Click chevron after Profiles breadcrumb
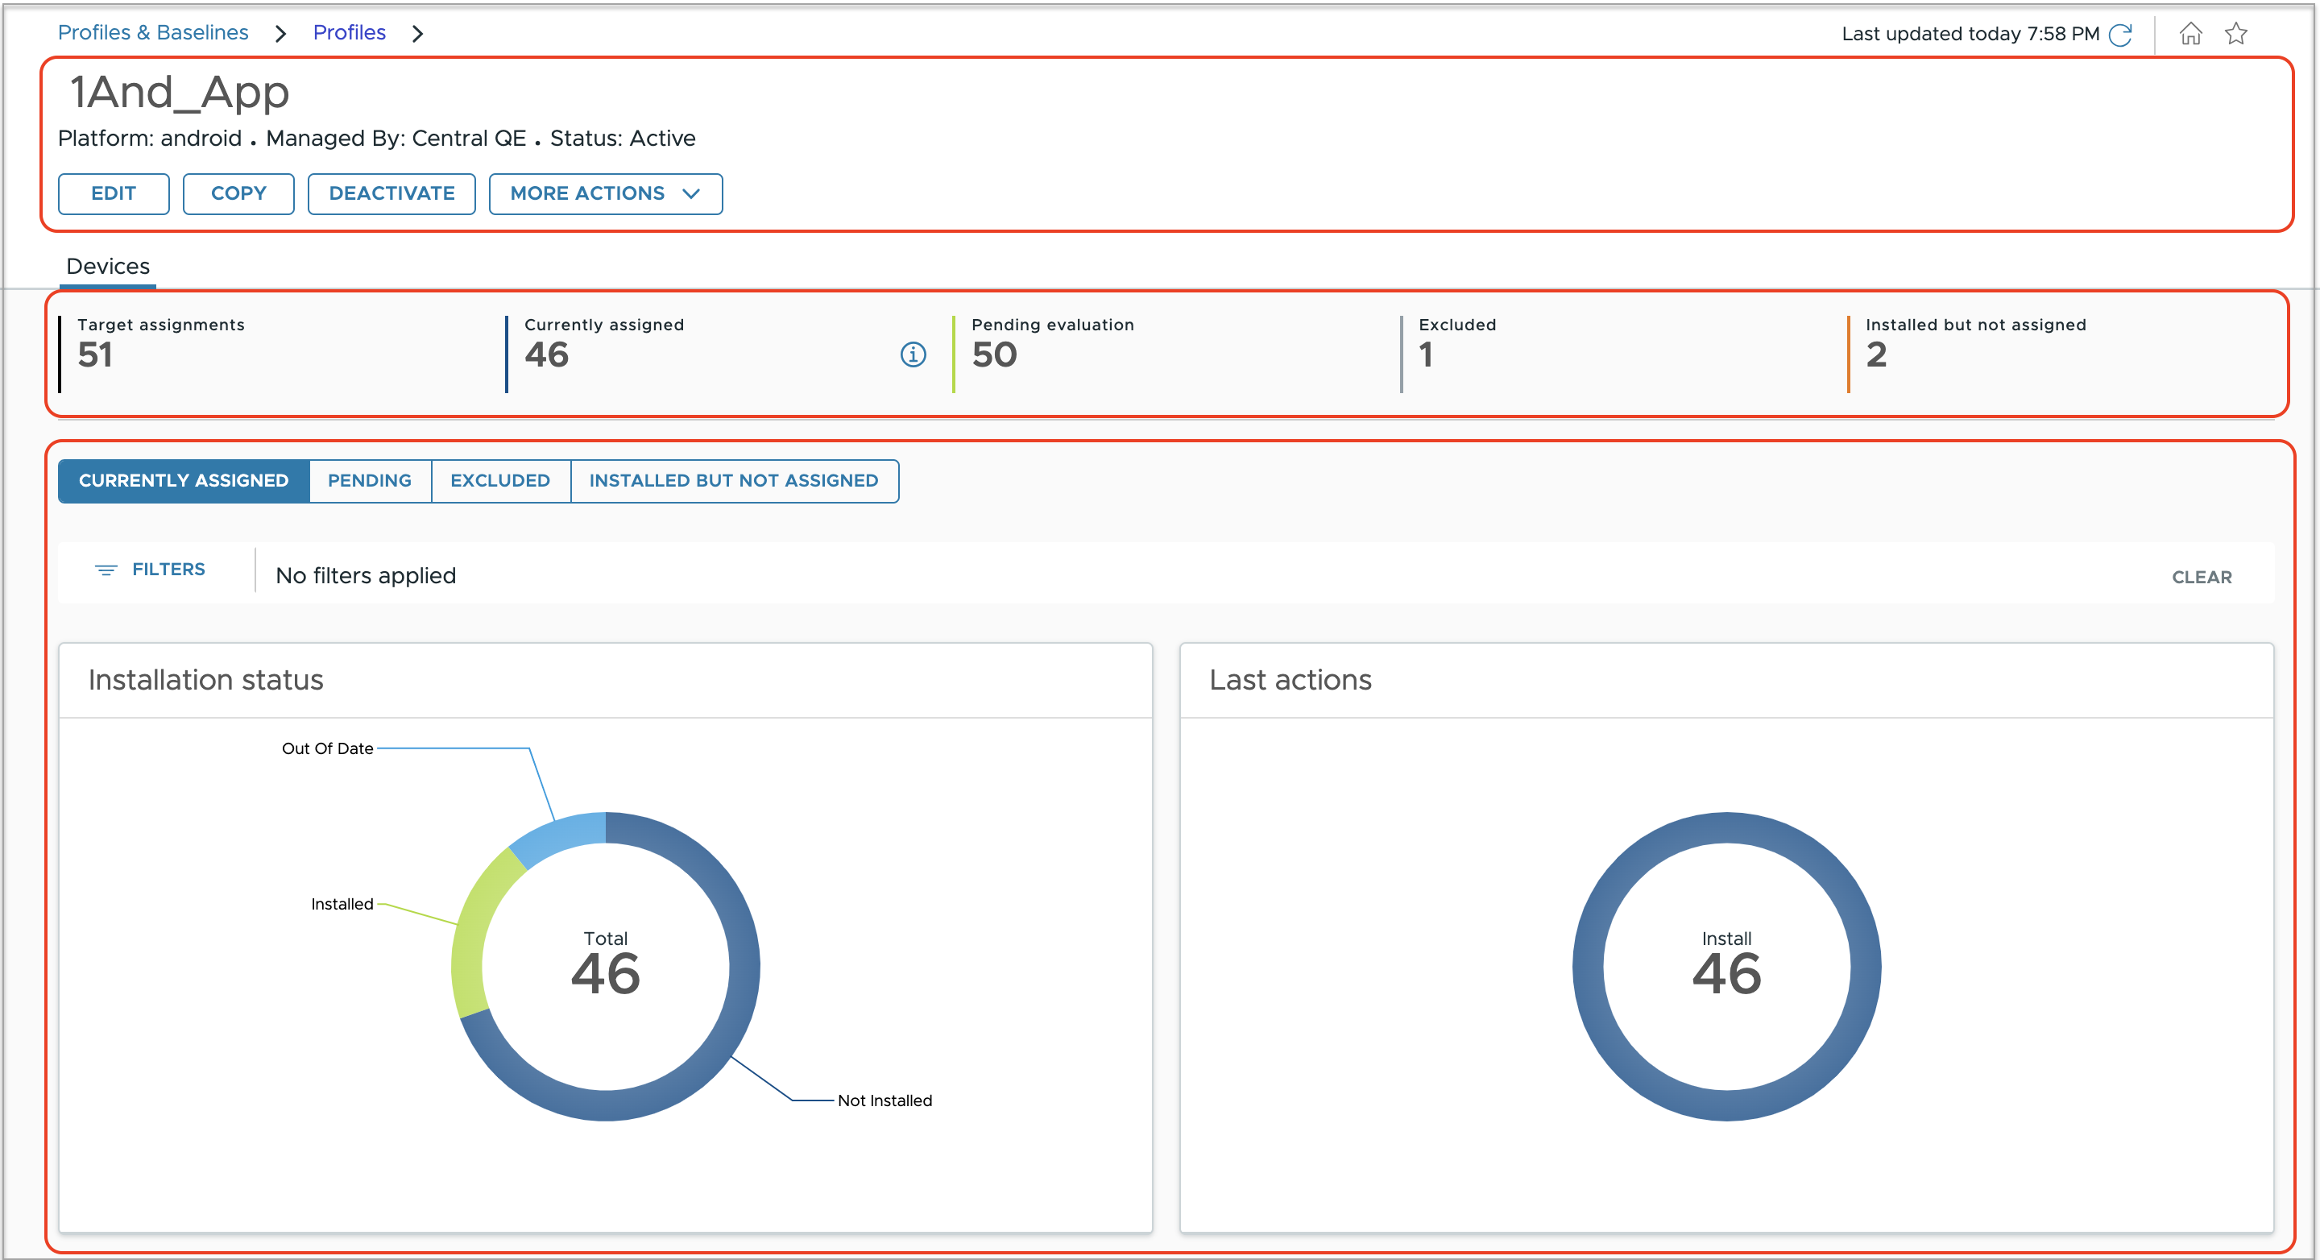Viewport: 2320px width, 1260px height. pos(417,33)
